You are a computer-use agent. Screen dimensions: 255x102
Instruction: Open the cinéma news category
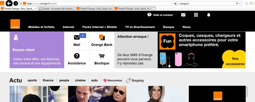80,80
